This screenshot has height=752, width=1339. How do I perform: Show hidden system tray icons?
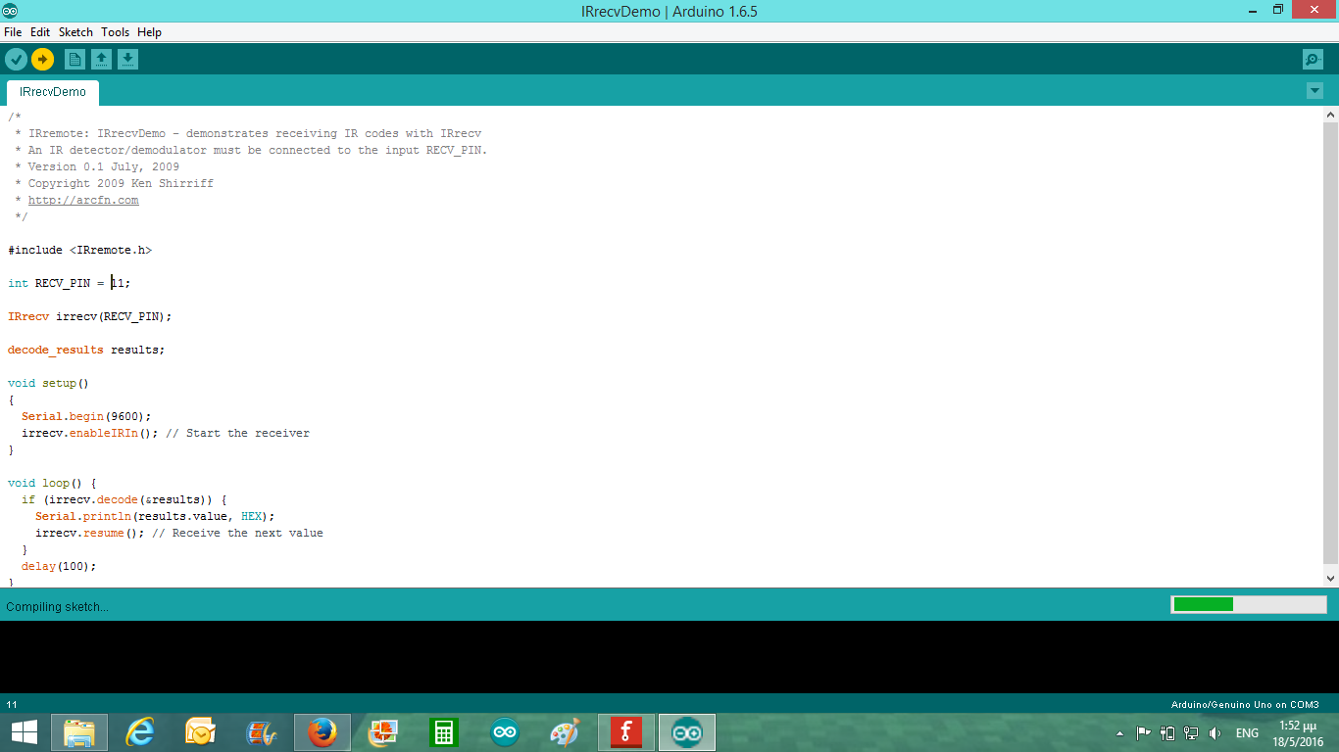pos(1120,733)
